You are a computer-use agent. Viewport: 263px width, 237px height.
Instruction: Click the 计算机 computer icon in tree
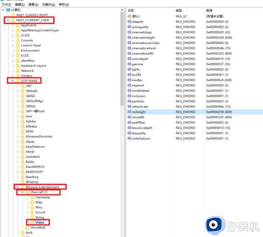(x=8, y=9)
